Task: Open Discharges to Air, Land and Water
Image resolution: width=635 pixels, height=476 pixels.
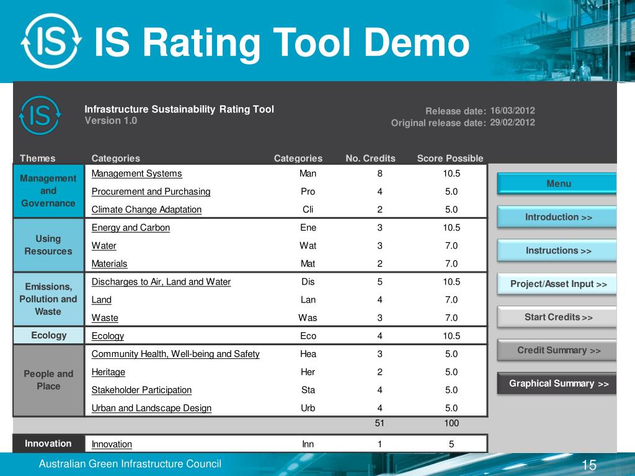Action: [x=161, y=282]
